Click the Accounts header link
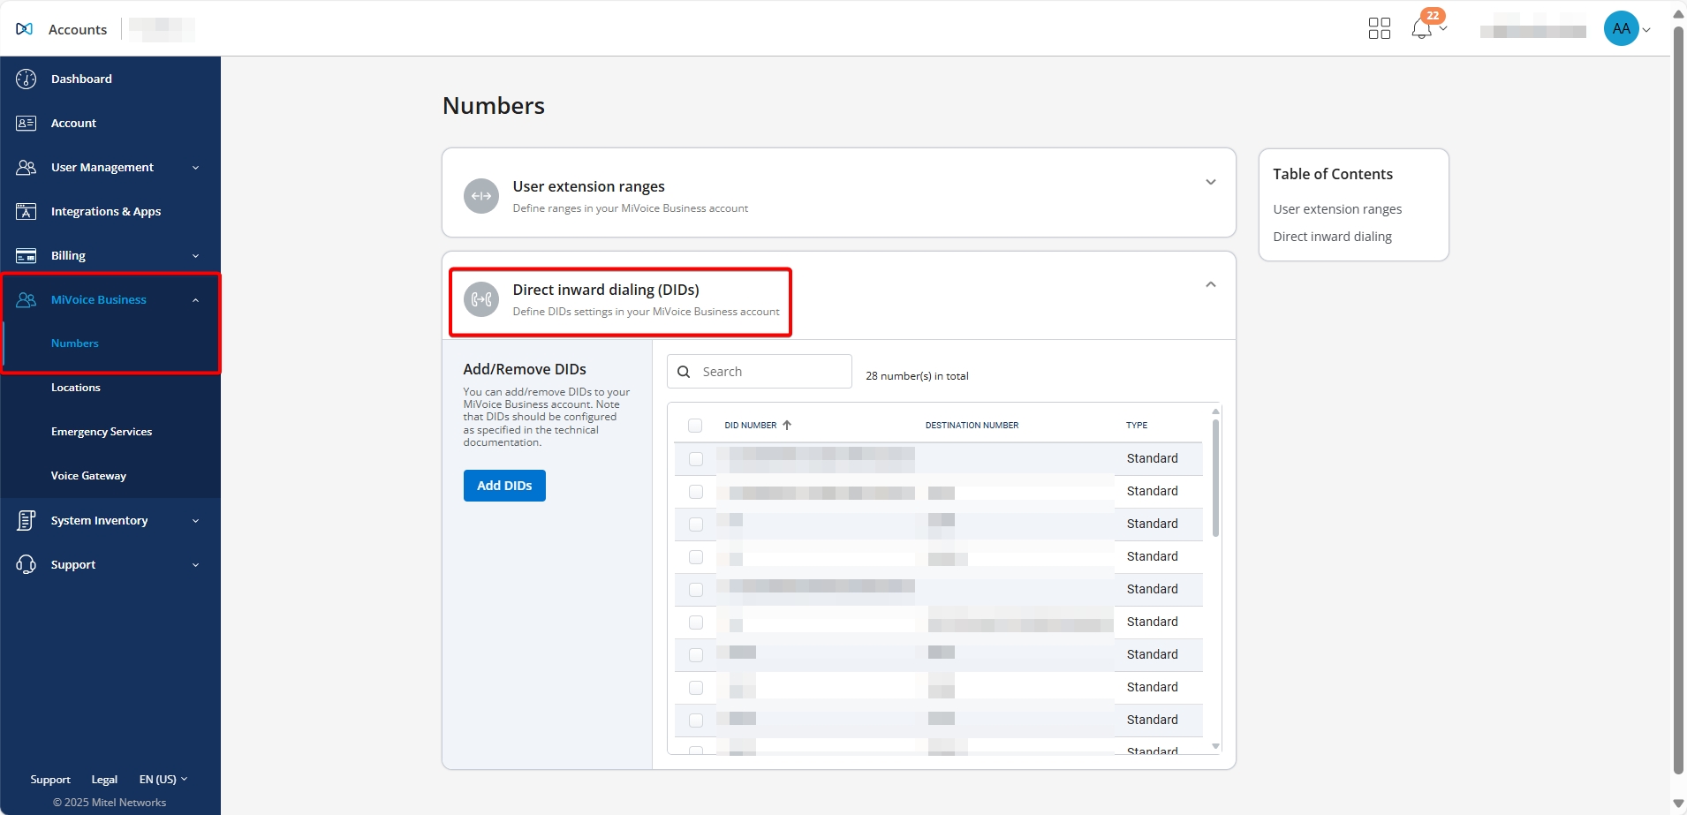The height and width of the screenshot is (815, 1687). (78, 29)
